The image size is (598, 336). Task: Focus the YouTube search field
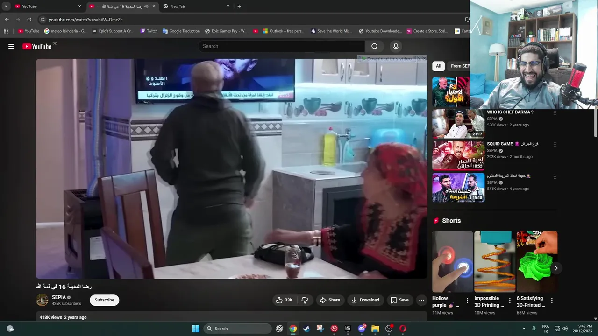[282, 46]
